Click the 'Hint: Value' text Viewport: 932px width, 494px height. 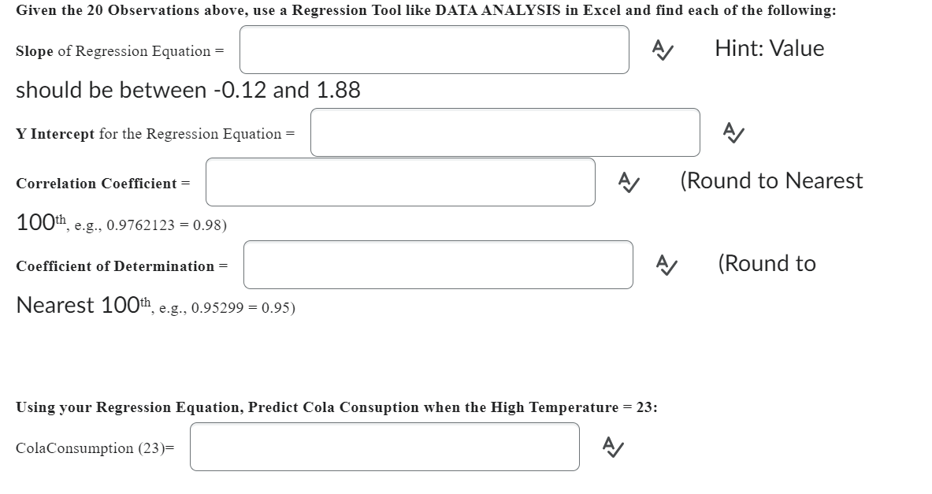pyautogui.click(x=768, y=48)
